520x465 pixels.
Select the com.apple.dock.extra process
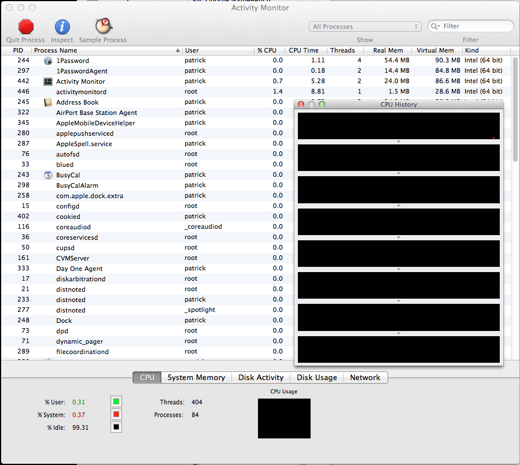147,196
